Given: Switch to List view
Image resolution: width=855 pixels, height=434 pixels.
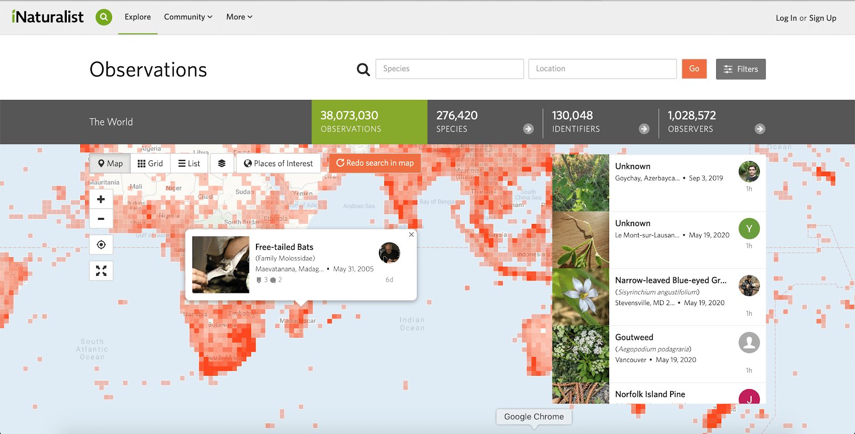Looking at the screenshot, I should [189, 164].
